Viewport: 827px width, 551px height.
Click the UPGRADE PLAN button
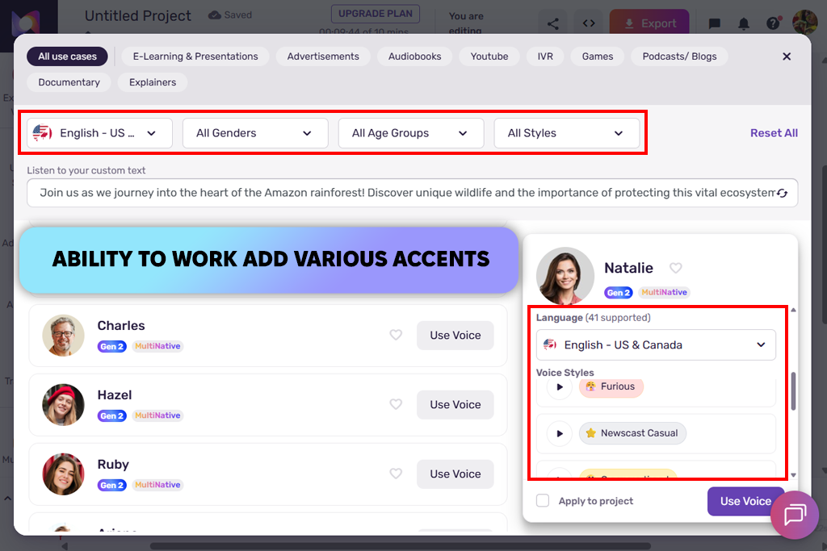(375, 14)
